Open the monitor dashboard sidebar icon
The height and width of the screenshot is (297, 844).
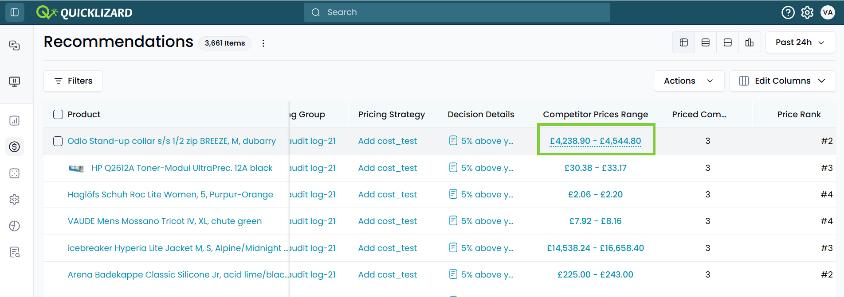(14, 81)
